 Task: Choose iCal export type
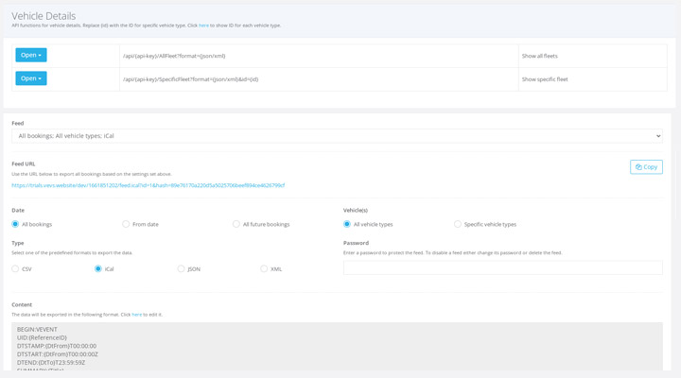[98, 268]
